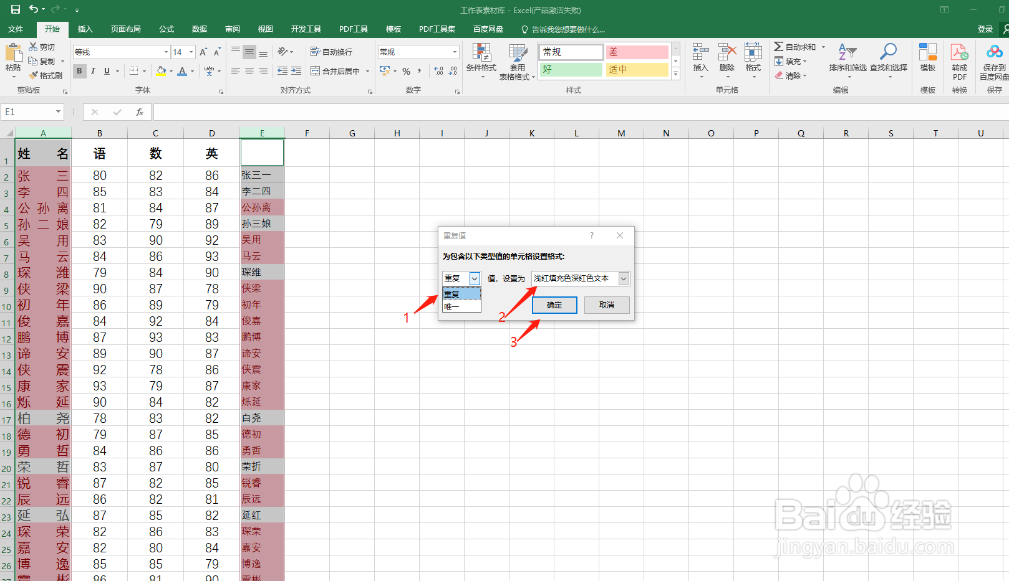Click the insert function fx icon
1009x581 pixels.
140,112
